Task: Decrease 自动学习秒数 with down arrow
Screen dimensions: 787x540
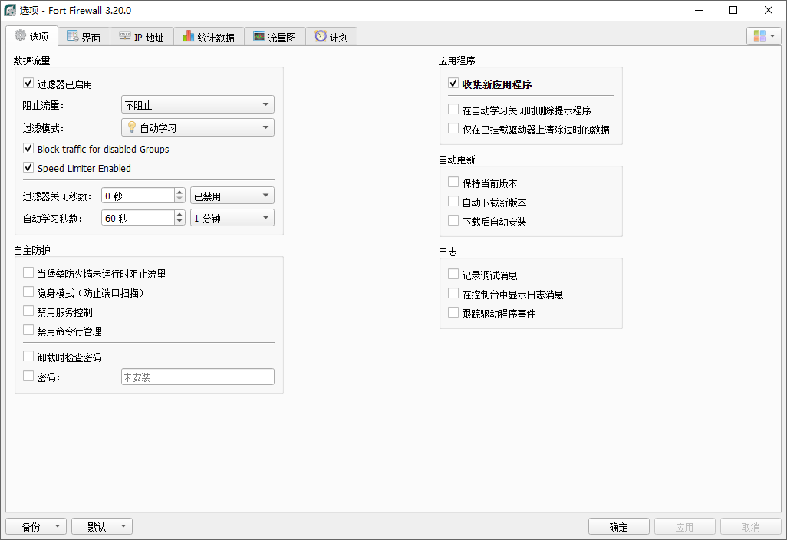Action: click(179, 222)
